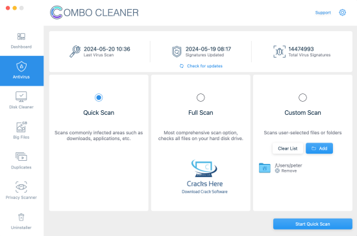The image size is (357, 236).
Task: Click the /Users/peter home folder icon
Action: [265, 168]
